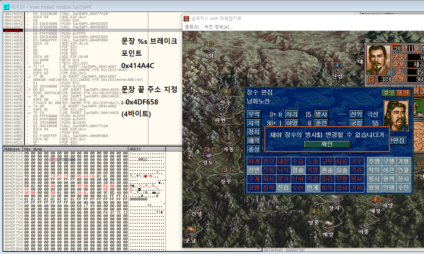Click the Address column header in dump
Screen dimensions: 424x254
coord(13,149)
